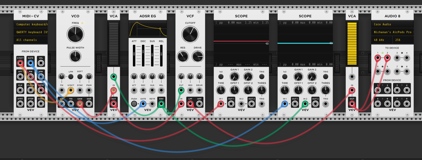The image size is (422, 160).
Task: Select the STRT jack on MIDI-CV
Action: click(x=20, y=104)
